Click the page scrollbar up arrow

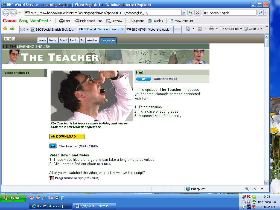point(266,37)
